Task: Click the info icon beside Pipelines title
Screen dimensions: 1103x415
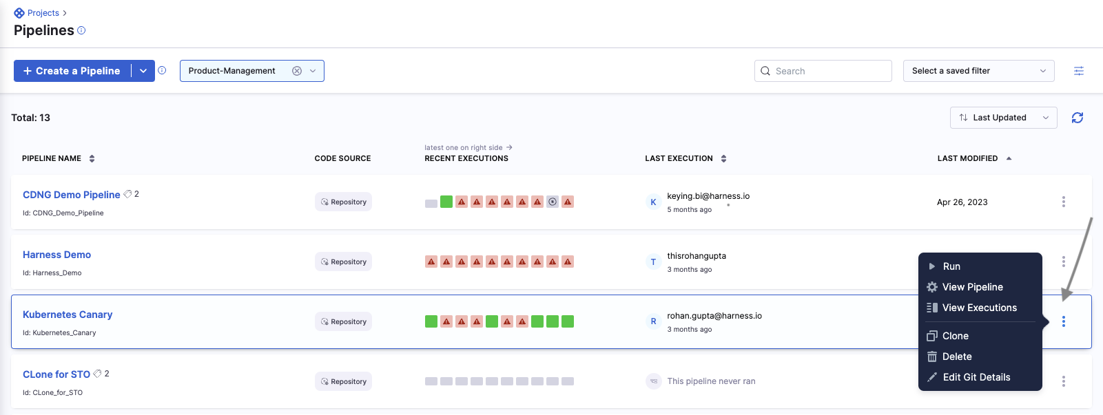Action: [x=81, y=30]
